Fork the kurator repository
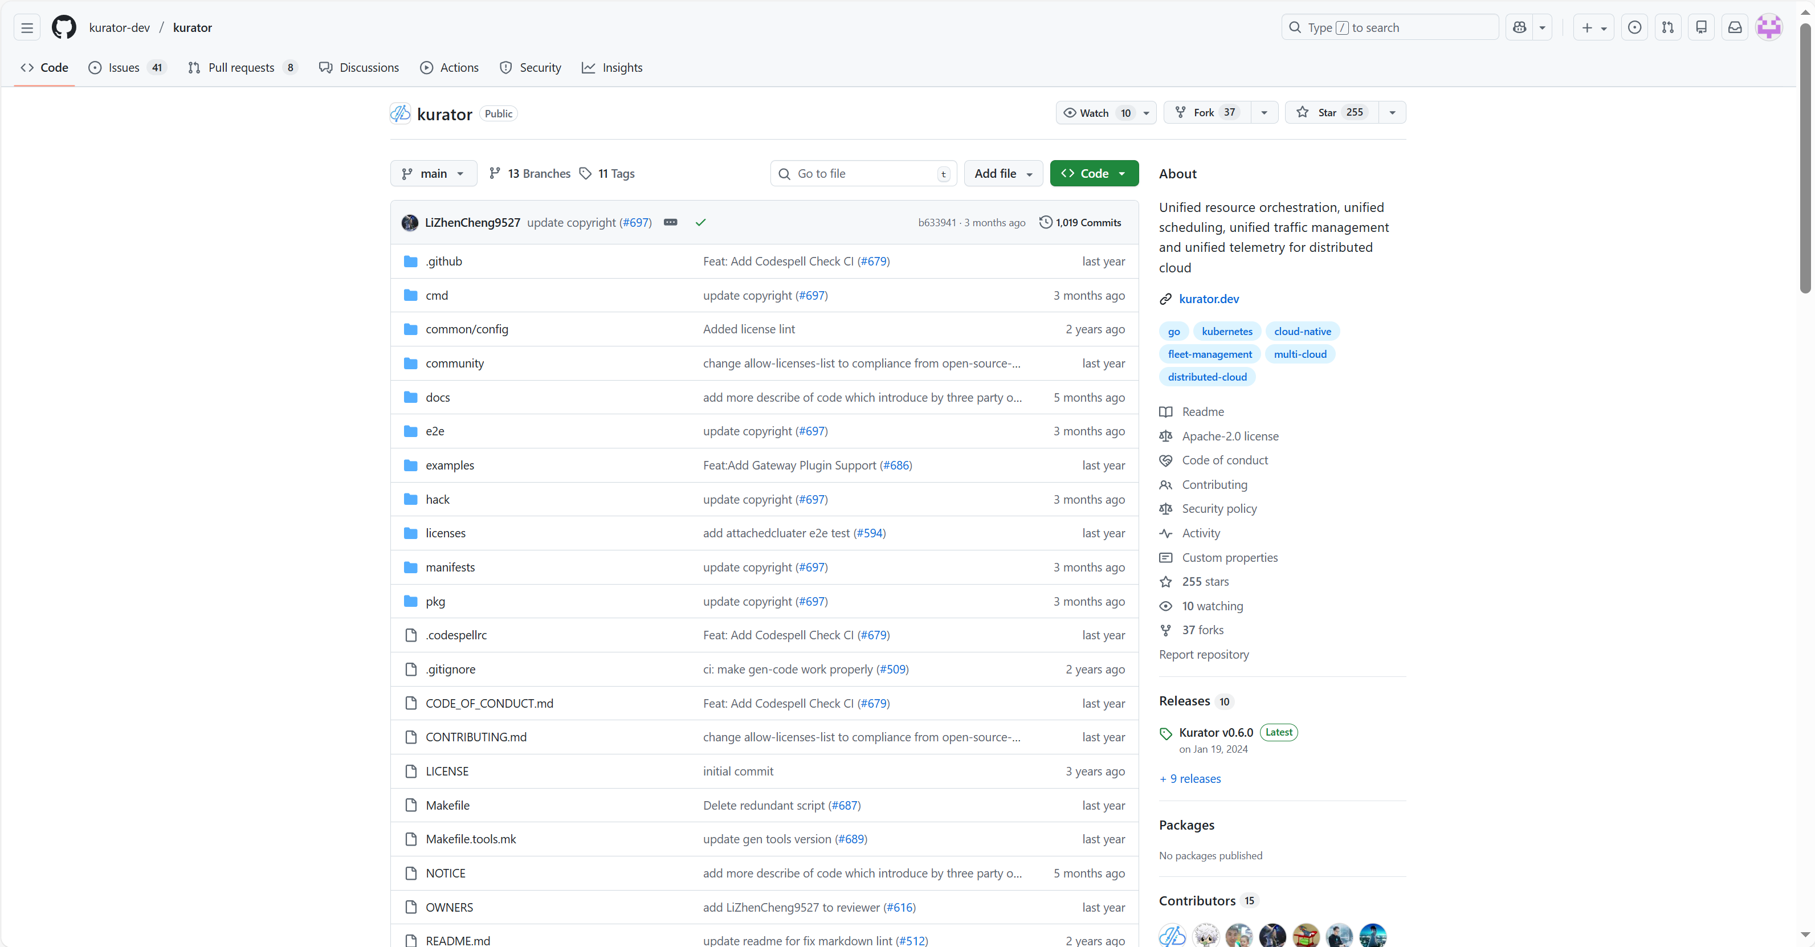This screenshot has height=947, width=1815. (1204, 113)
